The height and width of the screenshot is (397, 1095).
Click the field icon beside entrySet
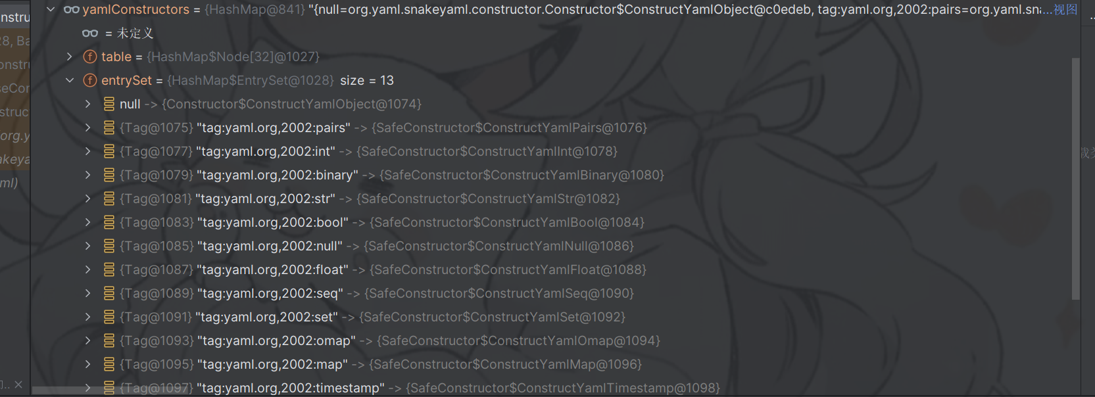(90, 81)
